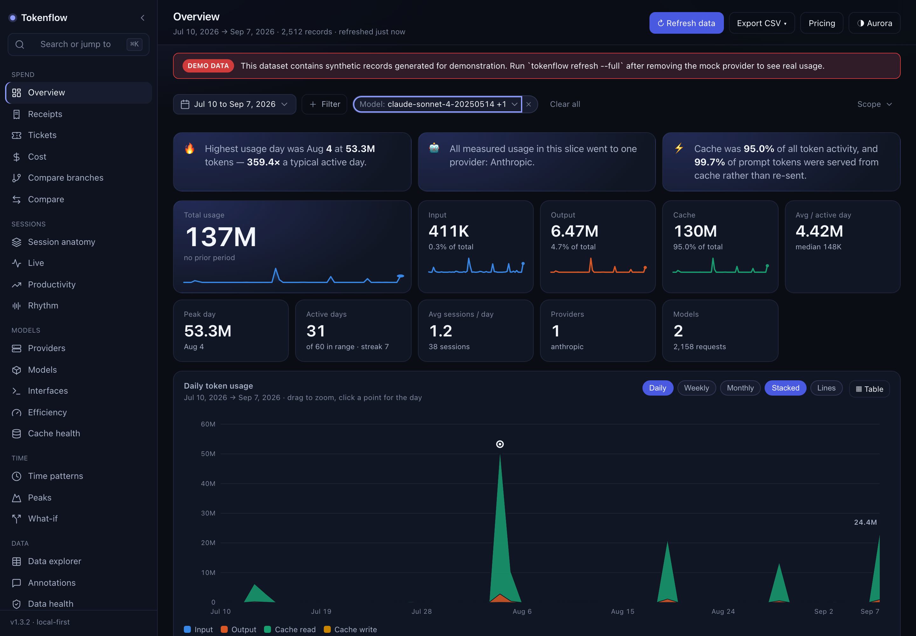Toggle the Cache read legend swatch
This screenshot has width=916, height=636.
[x=267, y=629]
